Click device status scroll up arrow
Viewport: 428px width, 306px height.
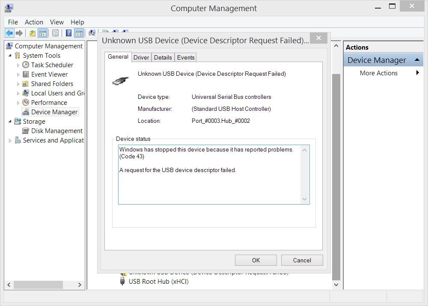[x=305, y=150]
